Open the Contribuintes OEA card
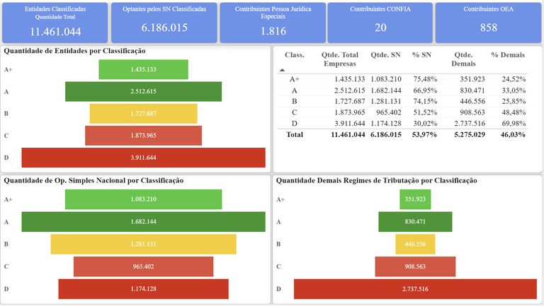 click(x=488, y=23)
